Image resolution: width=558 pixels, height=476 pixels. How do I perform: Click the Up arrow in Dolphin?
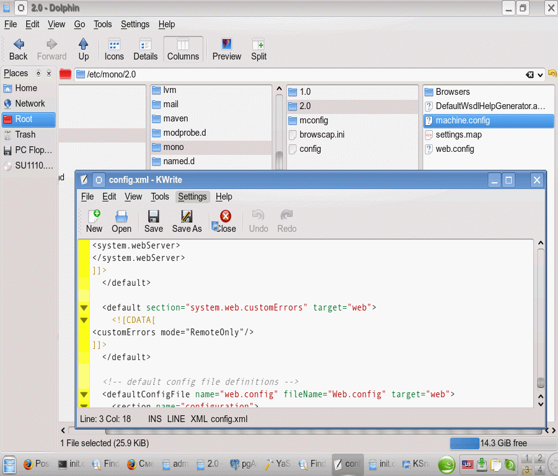tap(83, 50)
